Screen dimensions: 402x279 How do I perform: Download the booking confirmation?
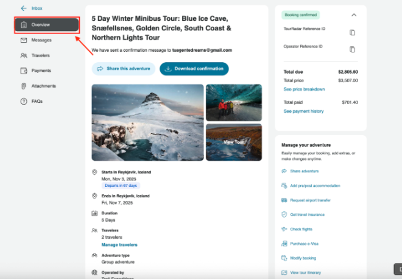tap(194, 69)
